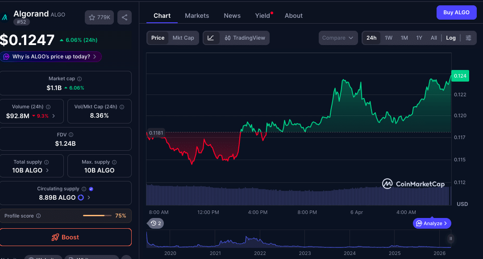Enable Log scale on the chart
483x259 pixels.
[x=451, y=38]
